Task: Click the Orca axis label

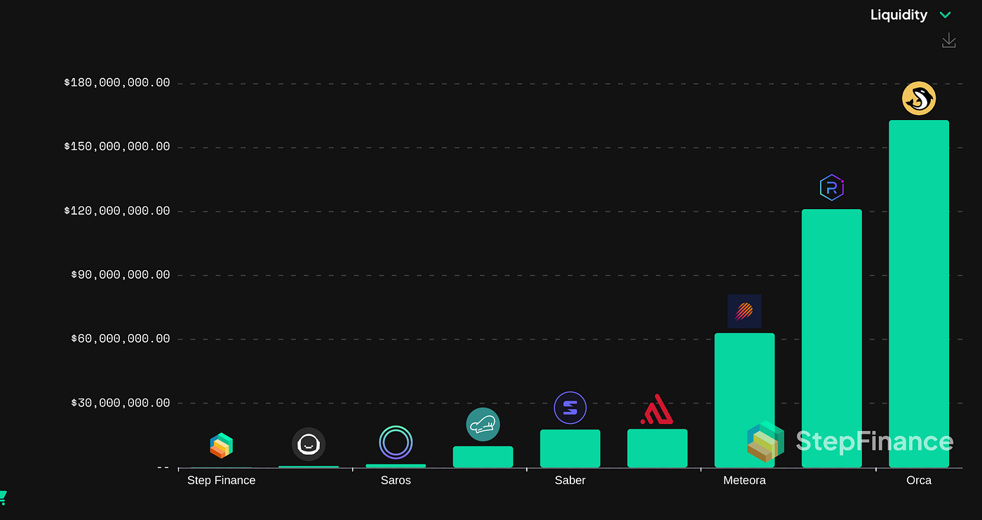Action: 919,481
